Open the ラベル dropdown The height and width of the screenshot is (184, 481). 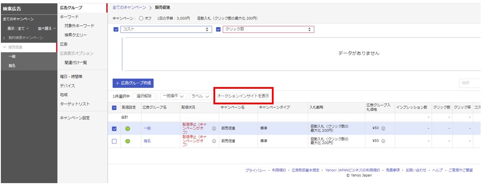(200, 96)
